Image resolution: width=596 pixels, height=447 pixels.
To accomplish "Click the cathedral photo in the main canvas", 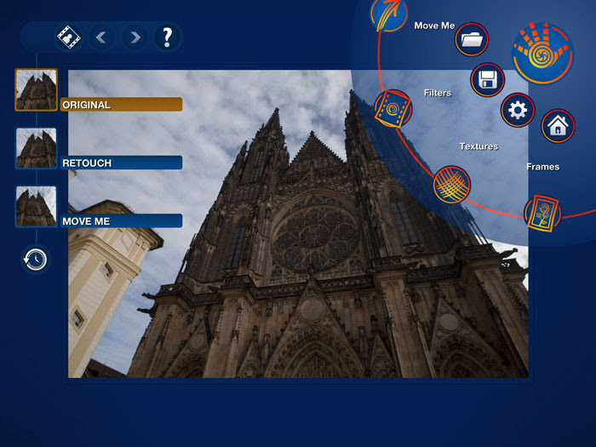I will pyautogui.click(x=298, y=223).
